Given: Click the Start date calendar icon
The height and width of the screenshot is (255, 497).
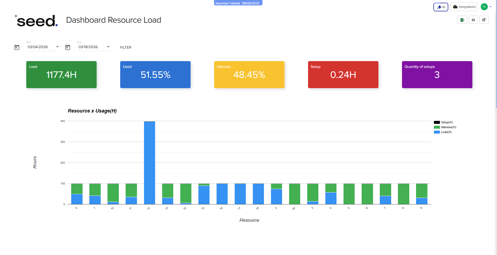Looking at the screenshot, I should [x=17, y=47].
